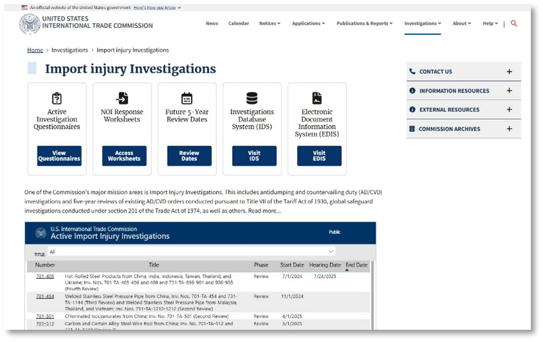This screenshot has height=342, width=543.
Task: Sort by the Number column header
Action: click(x=44, y=265)
